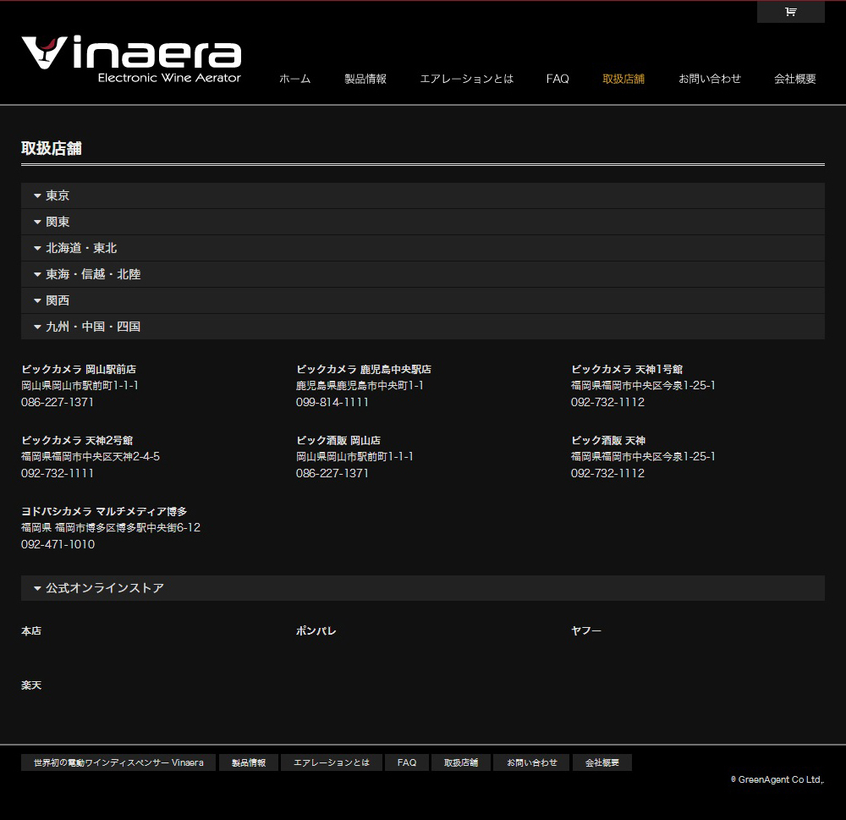Viewport: 846px width, 820px height.
Task: Click the footer FAQ button
Action: (407, 762)
